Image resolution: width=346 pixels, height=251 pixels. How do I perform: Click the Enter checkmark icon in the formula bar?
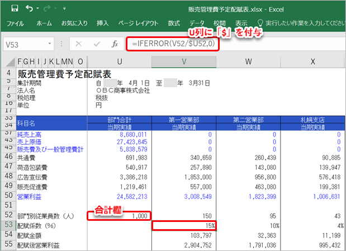(x=97, y=44)
